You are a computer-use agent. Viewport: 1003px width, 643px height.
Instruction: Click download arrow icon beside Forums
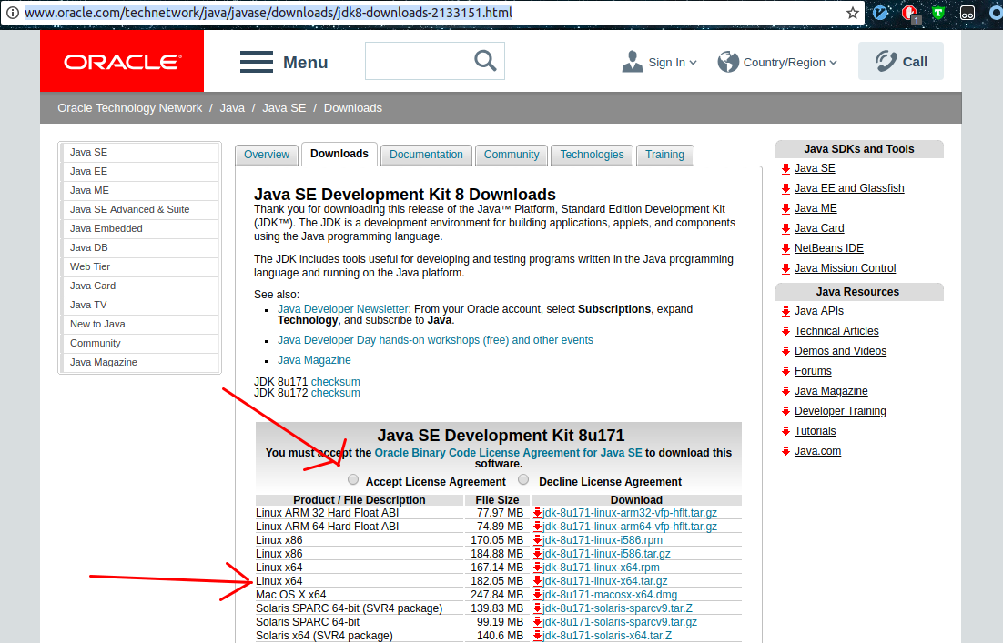point(785,371)
